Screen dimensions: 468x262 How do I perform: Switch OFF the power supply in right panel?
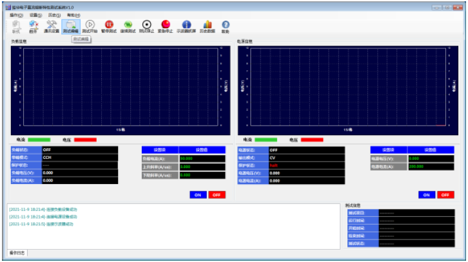click(445, 194)
